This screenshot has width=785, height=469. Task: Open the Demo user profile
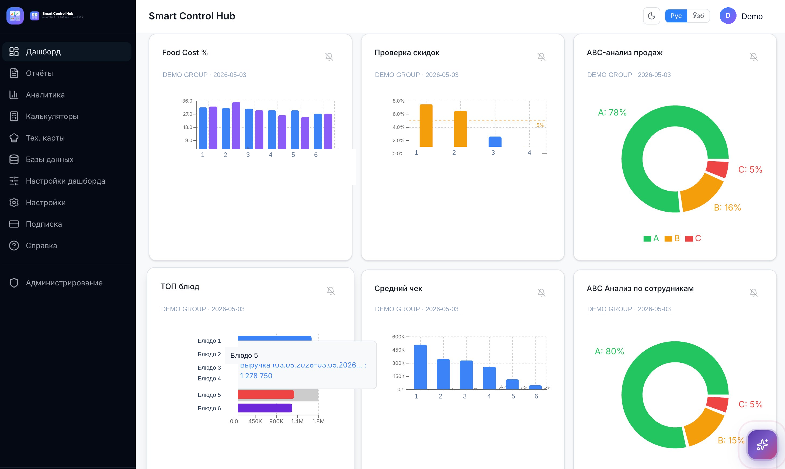[741, 16]
